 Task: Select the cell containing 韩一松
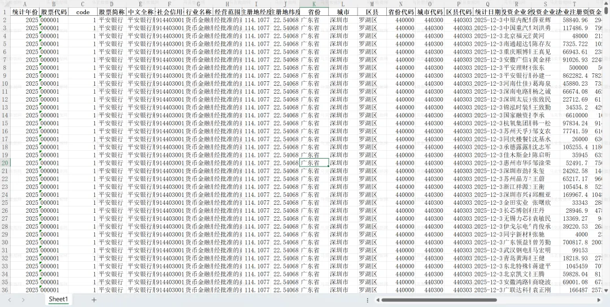(546, 123)
